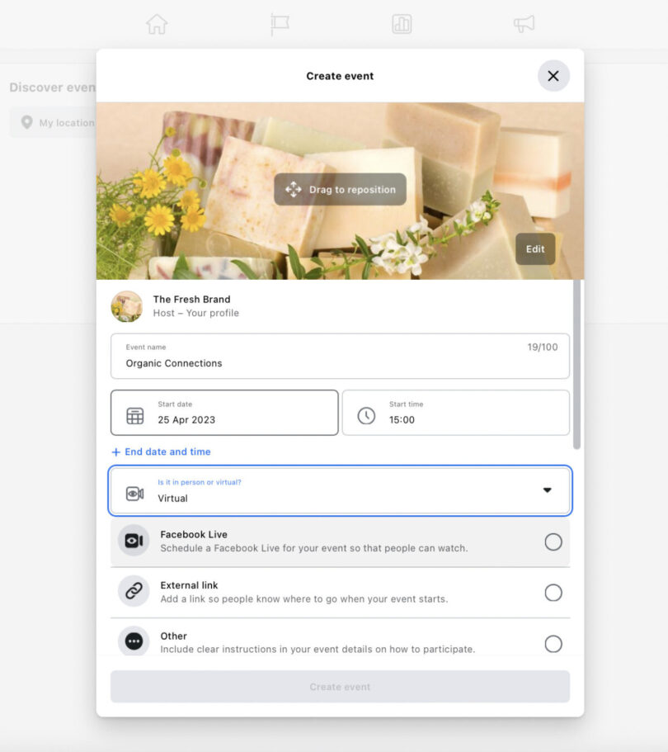This screenshot has height=752, width=668.
Task: Close the Create event dialog
Action: 553,76
